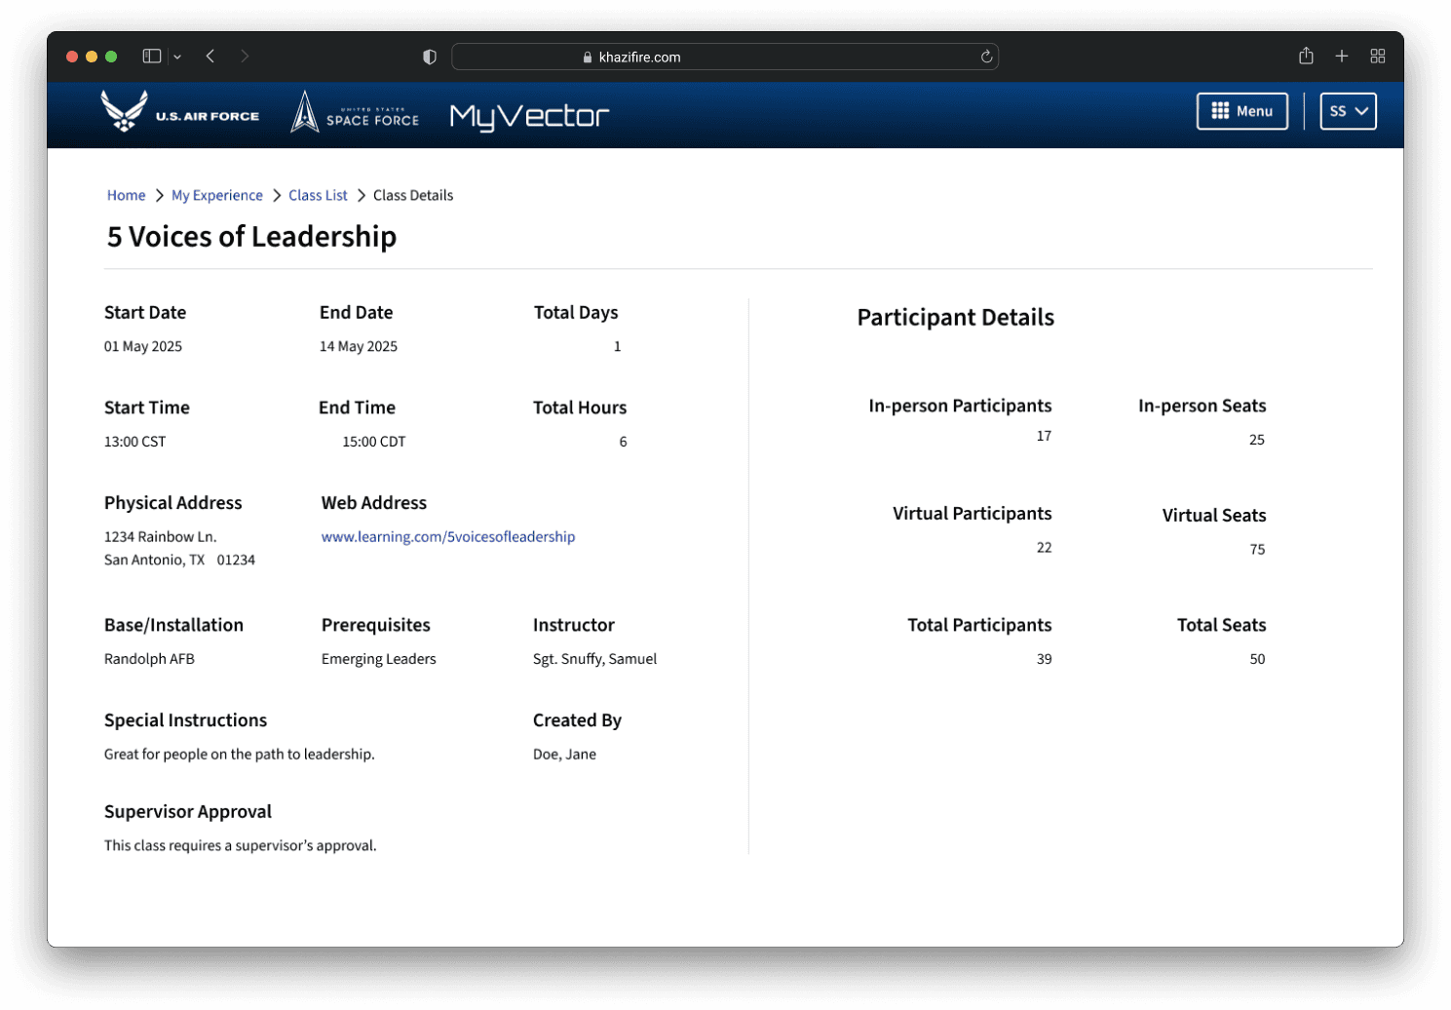Select the Supervisor Approval label
This screenshot has height=1010, width=1451.
[188, 812]
